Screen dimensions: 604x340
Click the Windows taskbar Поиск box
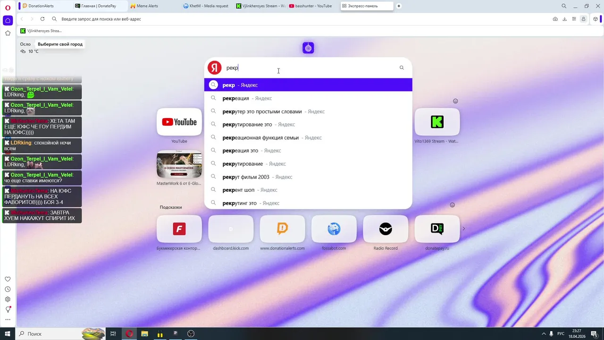60,333
